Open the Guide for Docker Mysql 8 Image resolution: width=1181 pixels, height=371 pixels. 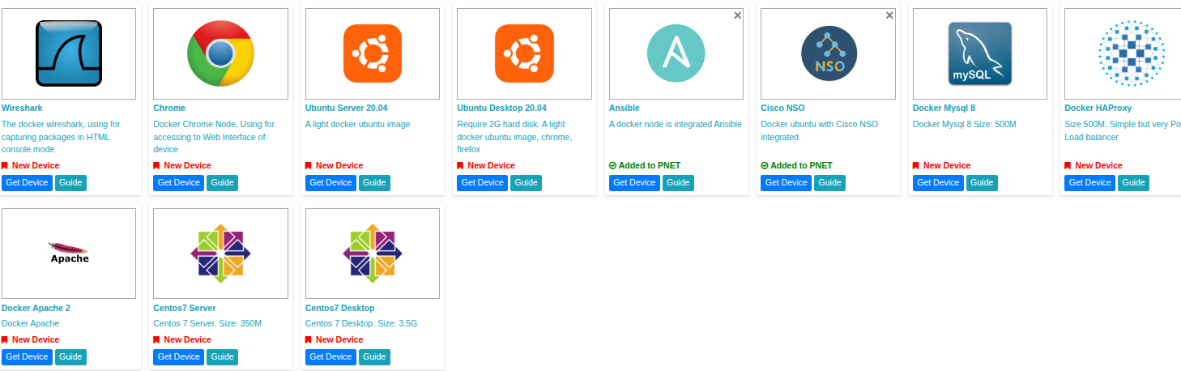[x=982, y=182]
